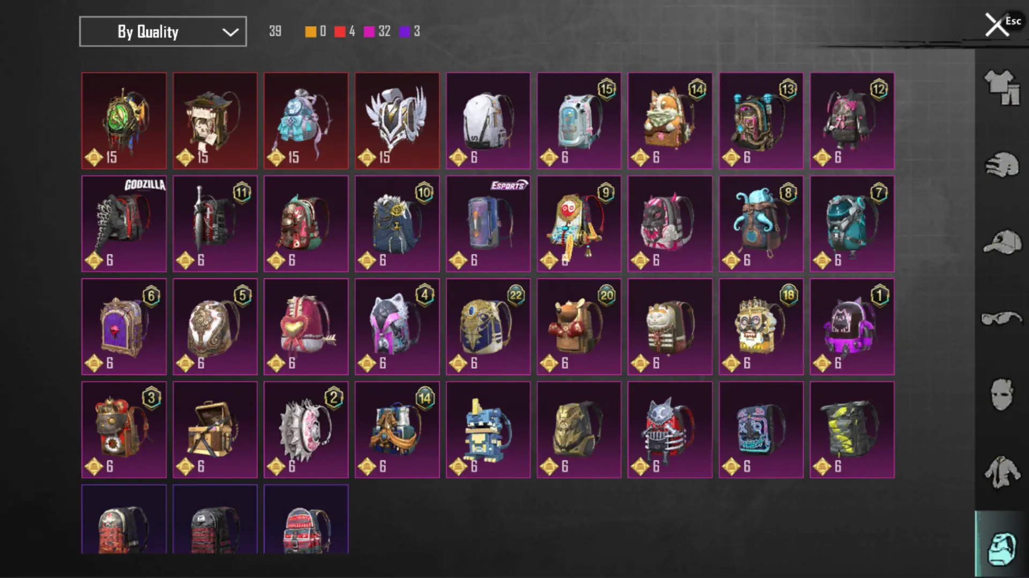The image size is (1029, 578).
Task: Select the Godzilla backpack skin
Action: coord(124,224)
